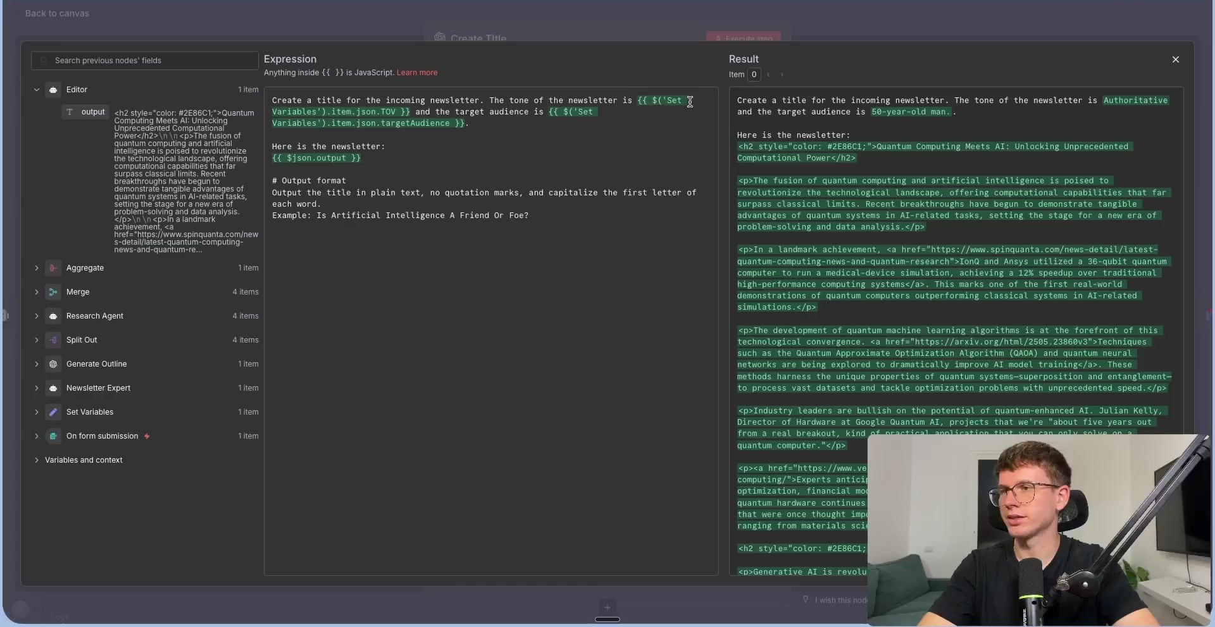Show the next result item

point(782,75)
